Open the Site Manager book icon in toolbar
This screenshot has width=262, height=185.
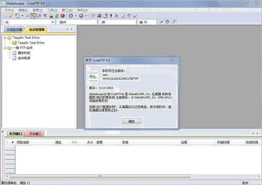[5, 16]
